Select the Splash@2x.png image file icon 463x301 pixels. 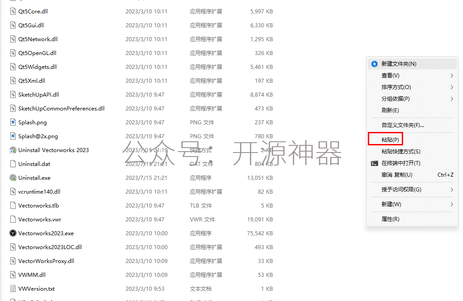tap(13, 136)
